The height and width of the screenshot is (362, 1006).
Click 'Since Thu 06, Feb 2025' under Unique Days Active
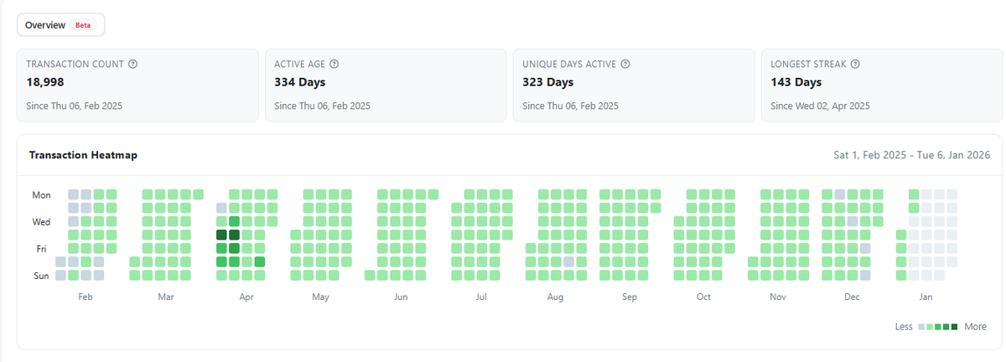[x=570, y=106]
